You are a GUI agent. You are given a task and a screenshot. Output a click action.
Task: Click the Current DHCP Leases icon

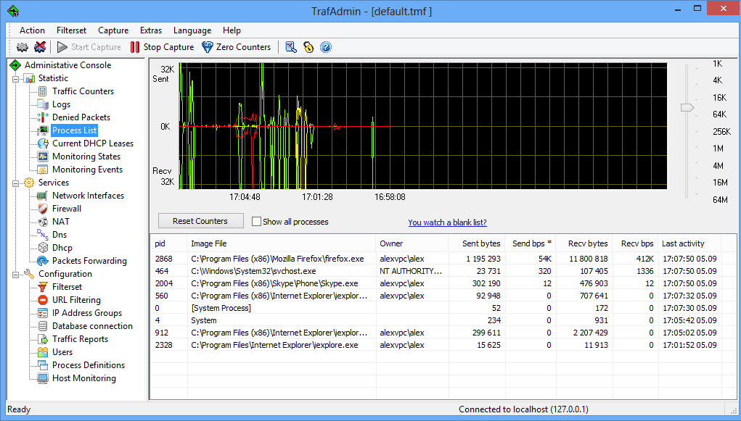[x=43, y=143]
